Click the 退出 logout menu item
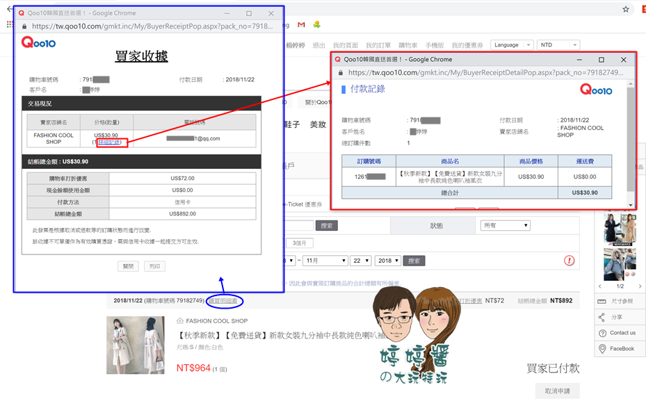The width and height of the screenshot is (646, 399). pos(319,45)
